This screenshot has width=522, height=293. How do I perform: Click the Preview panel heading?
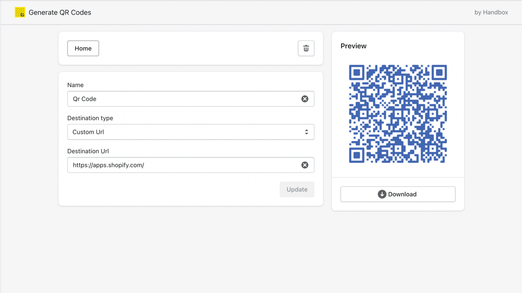click(x=353, y=46)
